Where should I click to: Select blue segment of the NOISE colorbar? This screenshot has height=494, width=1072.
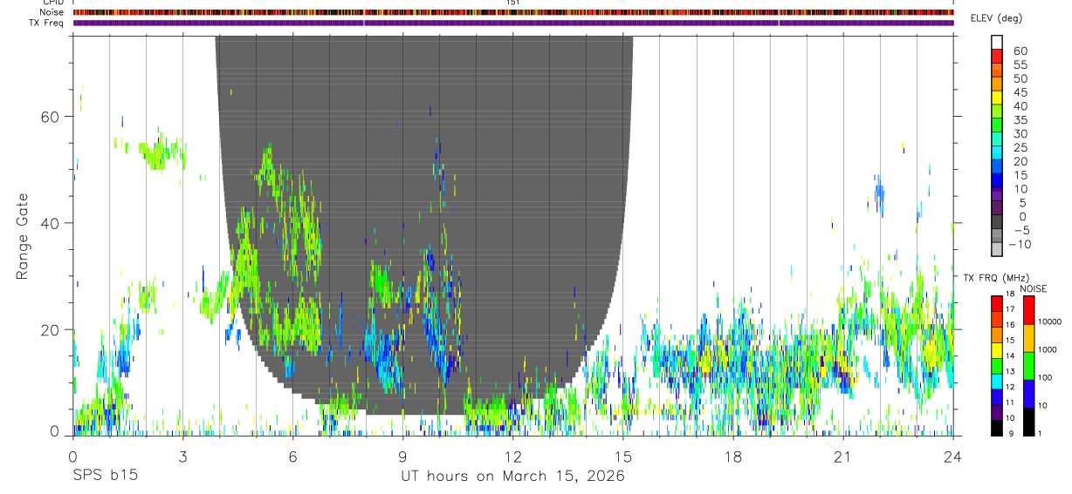[x=1029, y=394]
